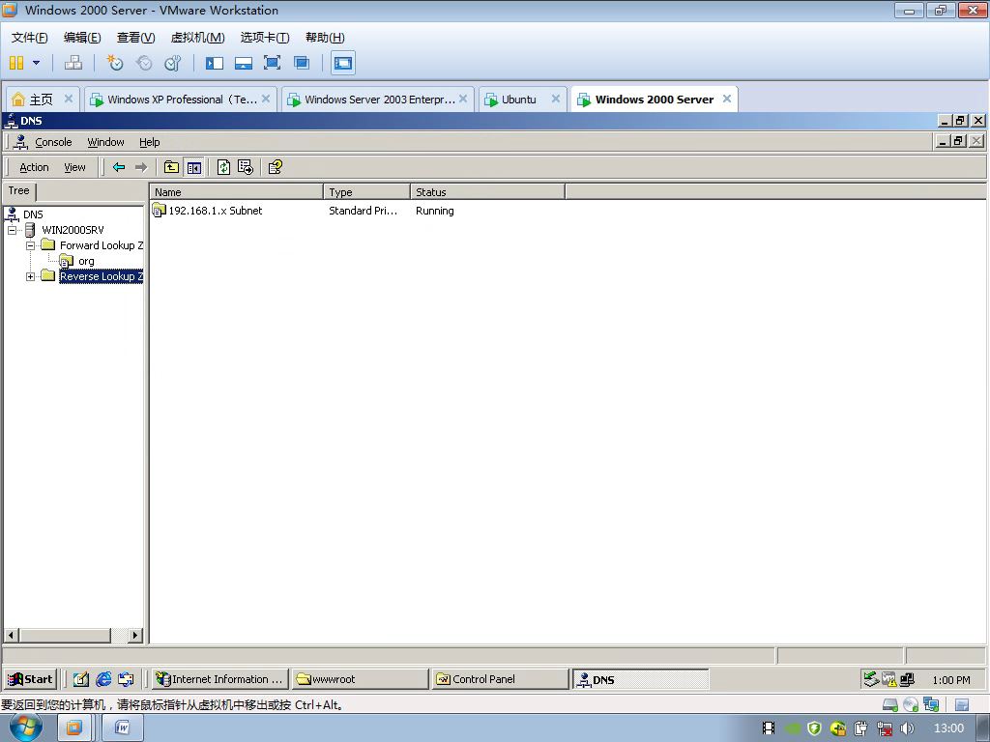Open the 选项卡(T) menu

[x=265, y=38]
